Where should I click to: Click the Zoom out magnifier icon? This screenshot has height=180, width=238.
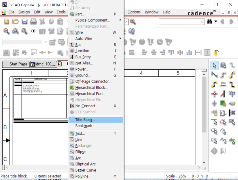coord(6,31)
